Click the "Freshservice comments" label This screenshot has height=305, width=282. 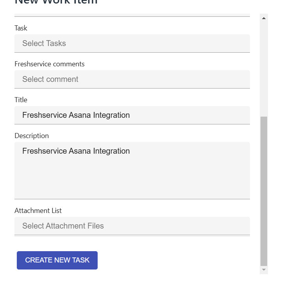click(50, 64)
